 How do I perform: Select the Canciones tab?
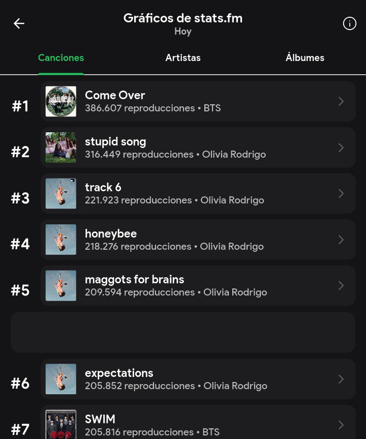click(x=61, y=57)
